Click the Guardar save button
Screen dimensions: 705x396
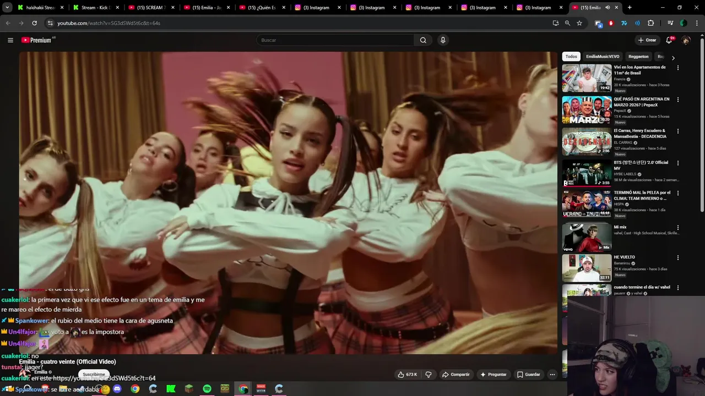tap(529, 375)
